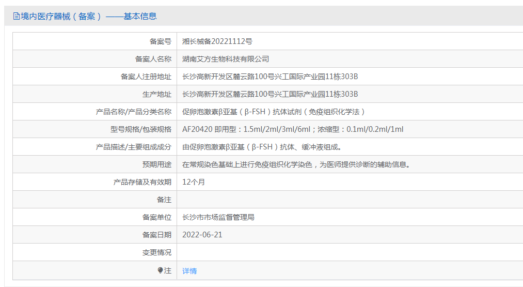
Task: Click the 备案人注册地址 label
Action: tap(146, 77)
